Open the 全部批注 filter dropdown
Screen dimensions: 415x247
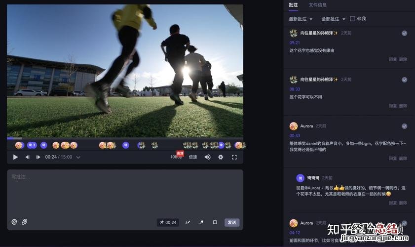tap(333, 19)
